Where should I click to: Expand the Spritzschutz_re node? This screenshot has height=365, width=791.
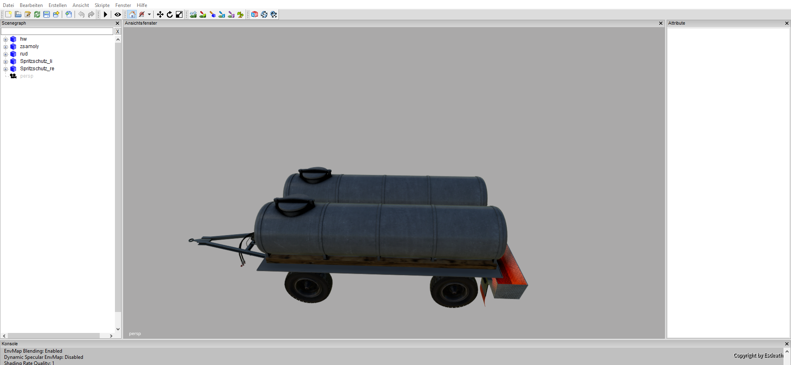(x=6, y=69)
